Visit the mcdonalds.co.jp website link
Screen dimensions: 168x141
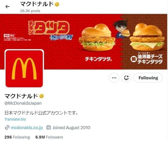(27, 128)
